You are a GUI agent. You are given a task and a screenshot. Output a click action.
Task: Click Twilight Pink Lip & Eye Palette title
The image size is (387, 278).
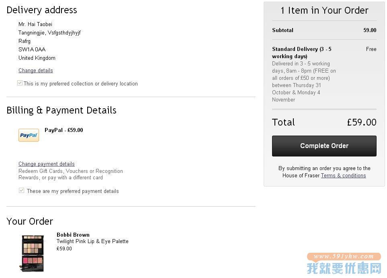92,241
